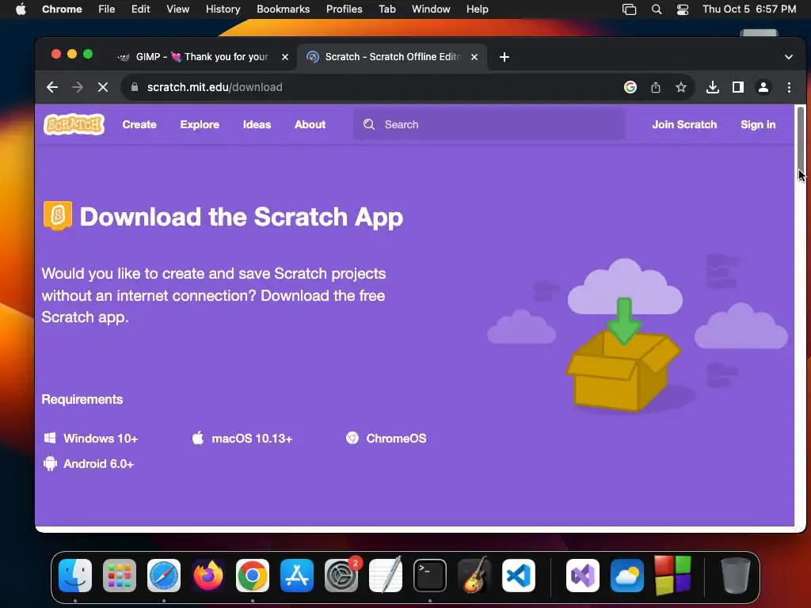Click the Chrome icon in the Dock

[253, 576]
